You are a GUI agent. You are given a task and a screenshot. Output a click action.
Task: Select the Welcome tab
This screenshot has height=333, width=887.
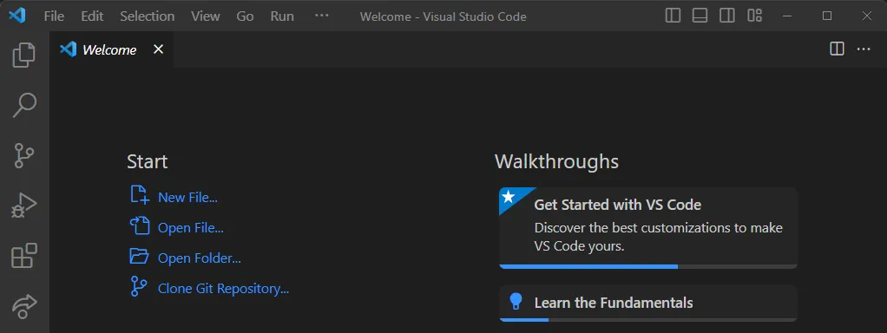[111, 49]
